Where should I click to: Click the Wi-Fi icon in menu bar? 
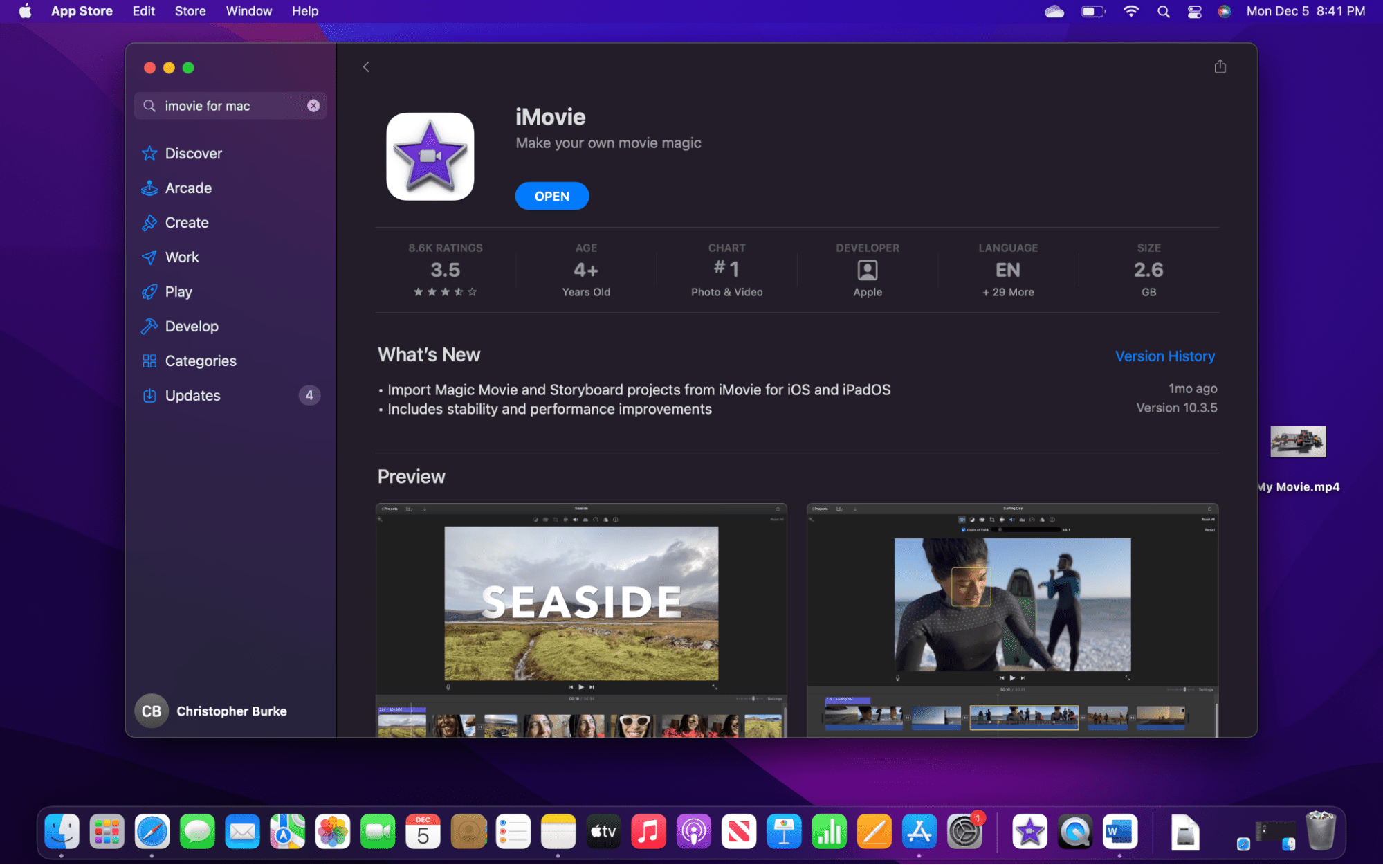pyautogui.click(x=1131, y=11)
